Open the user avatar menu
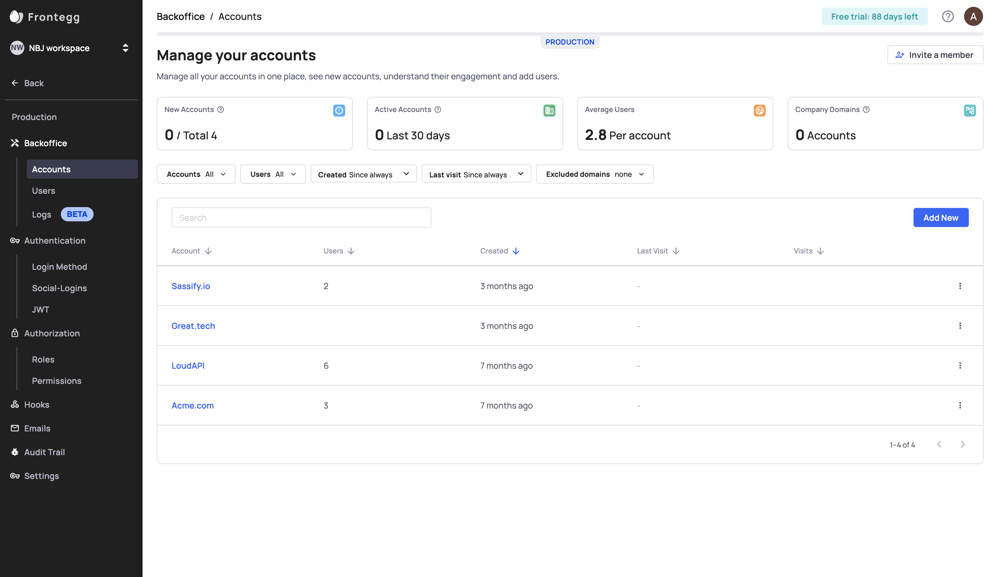 point(973,16)
